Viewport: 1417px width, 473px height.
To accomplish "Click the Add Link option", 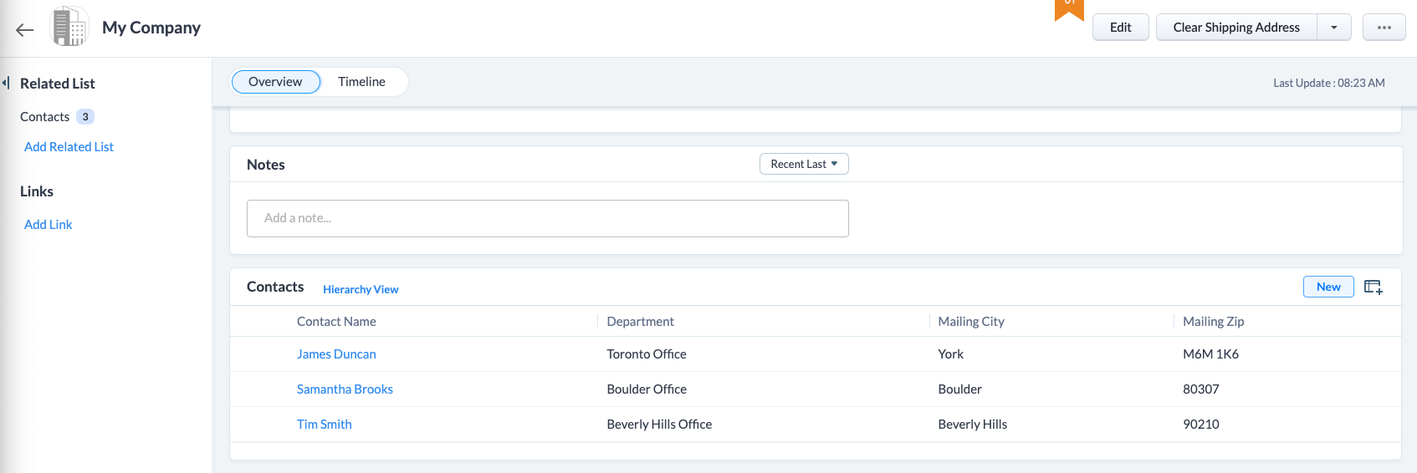I will pos(49,225).
